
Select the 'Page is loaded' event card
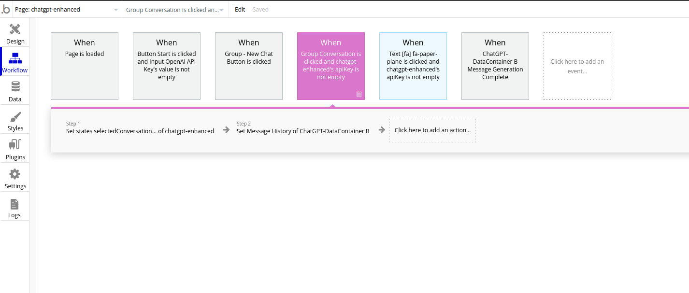coord(85,65)
